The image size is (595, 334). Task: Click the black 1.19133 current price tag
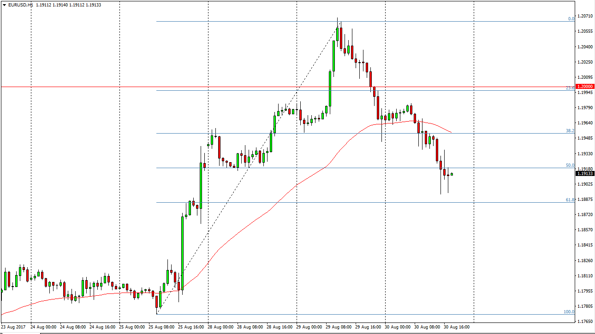pyautogui.click(x=585, y=173)
